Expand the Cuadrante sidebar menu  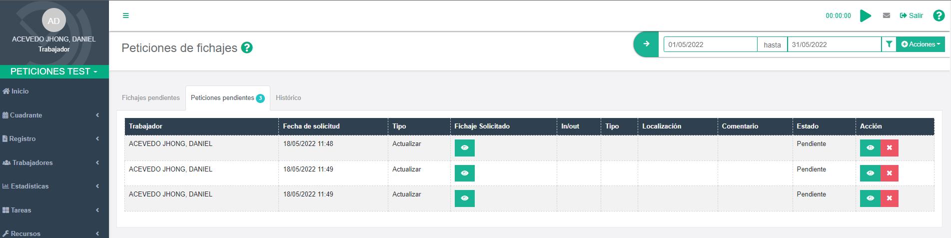pos(50,115)
